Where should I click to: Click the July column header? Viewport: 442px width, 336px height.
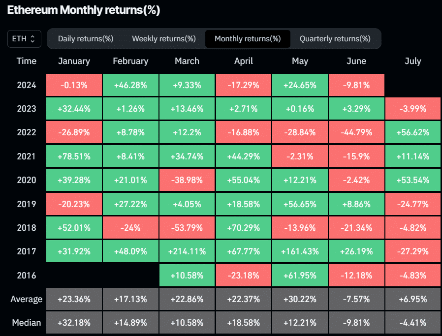tap(412, 61)
